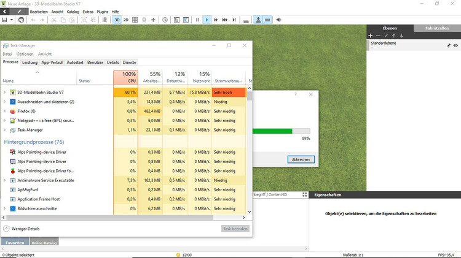
Task: Toggle the grid display icon
Action: (x=135, y=20)
